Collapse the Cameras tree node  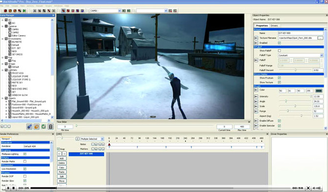click(2, 26)
